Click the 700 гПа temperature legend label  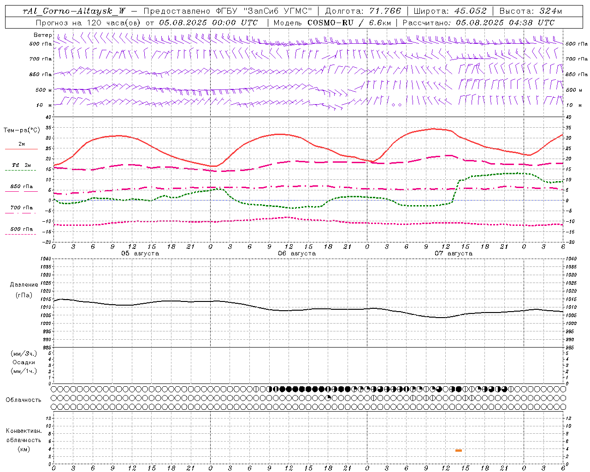tap(21, 208)
